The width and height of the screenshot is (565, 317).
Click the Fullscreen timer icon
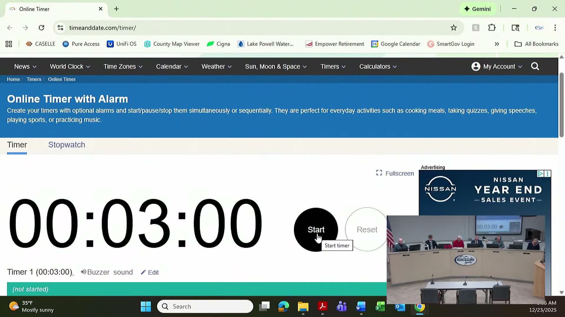click(379, 173)
